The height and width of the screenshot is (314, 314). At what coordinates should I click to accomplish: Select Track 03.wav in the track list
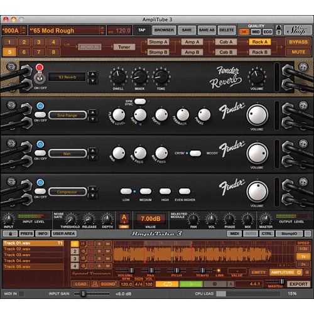point(33,255)
